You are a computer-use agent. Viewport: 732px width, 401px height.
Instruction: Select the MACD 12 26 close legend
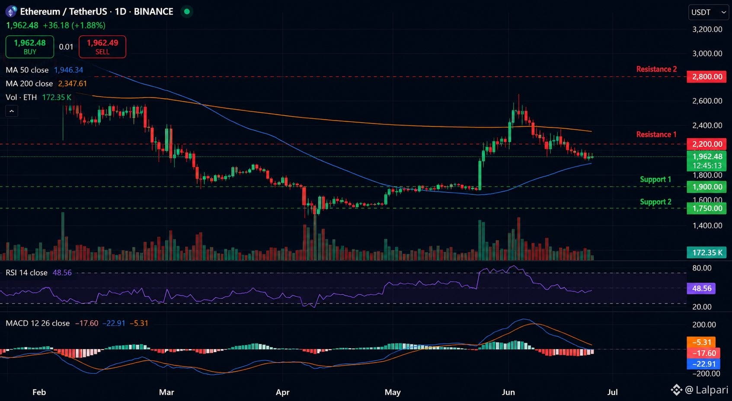pyautogui.click(x=77, y=323)
